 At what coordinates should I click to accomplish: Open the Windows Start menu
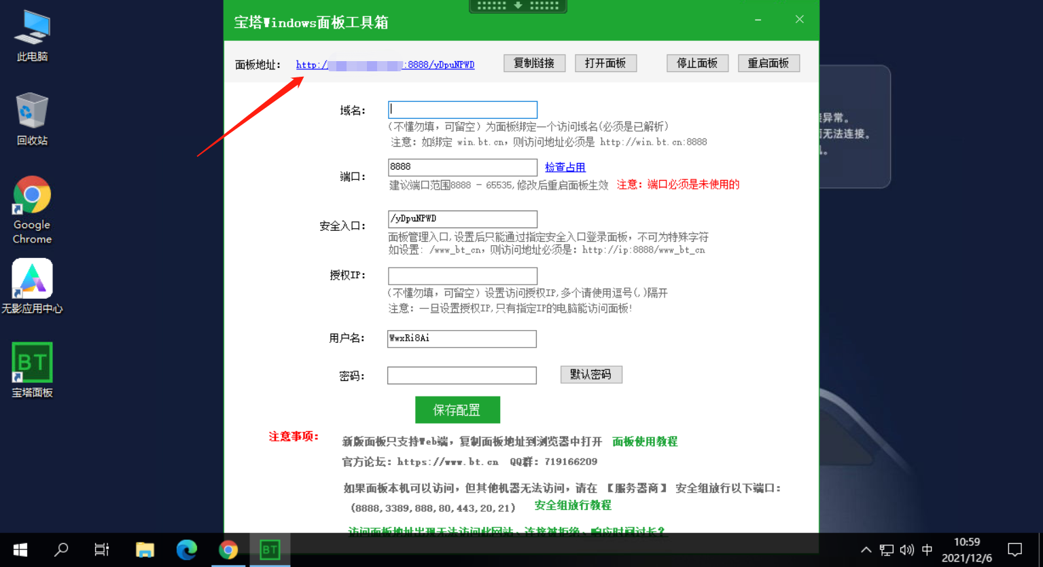[20, 550]
